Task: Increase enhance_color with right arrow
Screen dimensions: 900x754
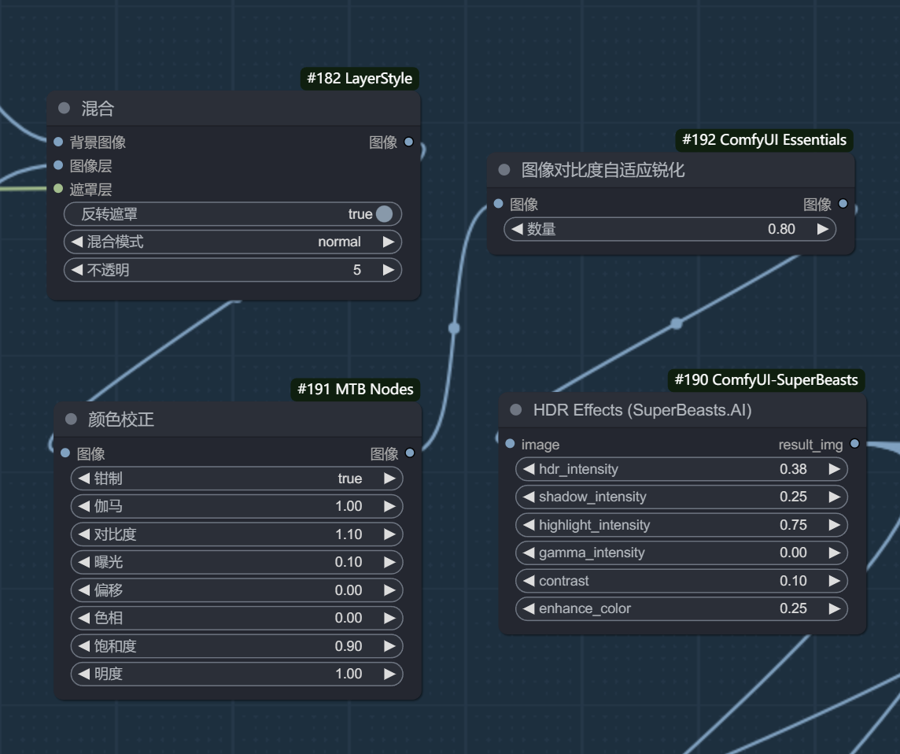Action: tap(835, 608)
